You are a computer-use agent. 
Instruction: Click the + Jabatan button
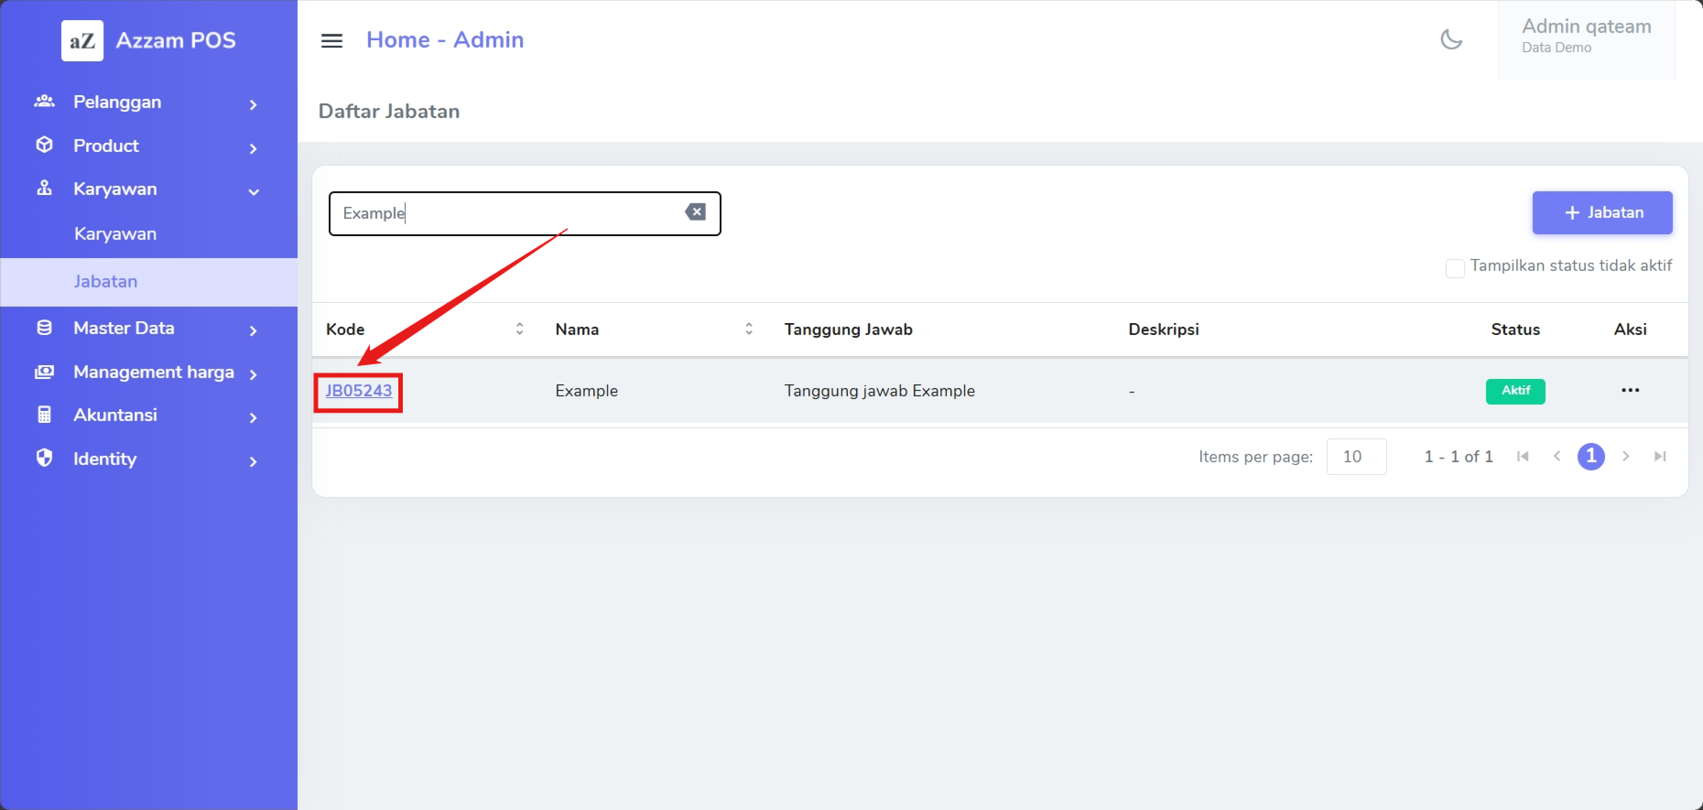click(x=1602, y=213)
